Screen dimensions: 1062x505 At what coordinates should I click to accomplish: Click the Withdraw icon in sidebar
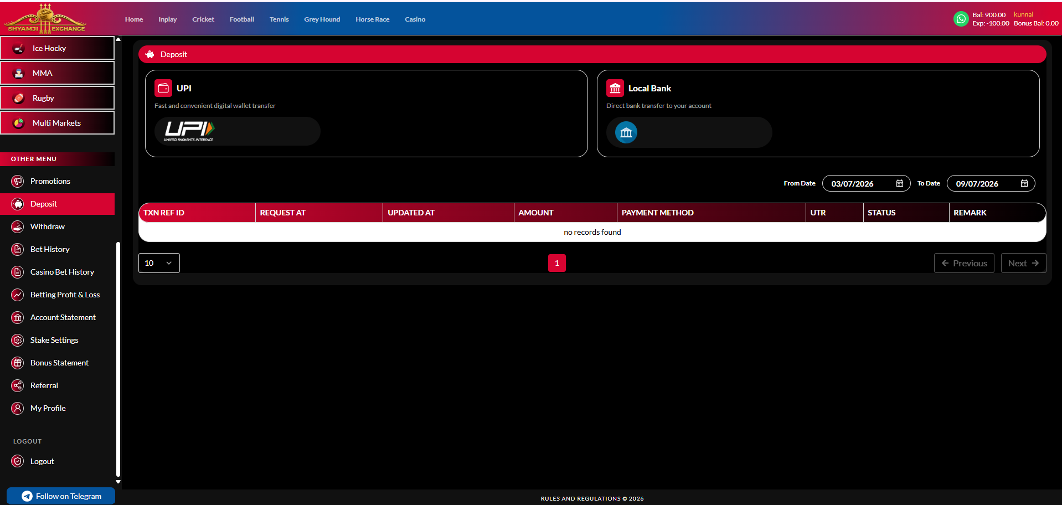coord(18,226)
